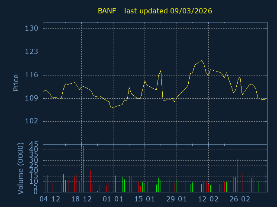Click date label 15-01
Image resolution: width=277 pixels, height=207 pixels.
pyautogui.click(x=145, y=199)
